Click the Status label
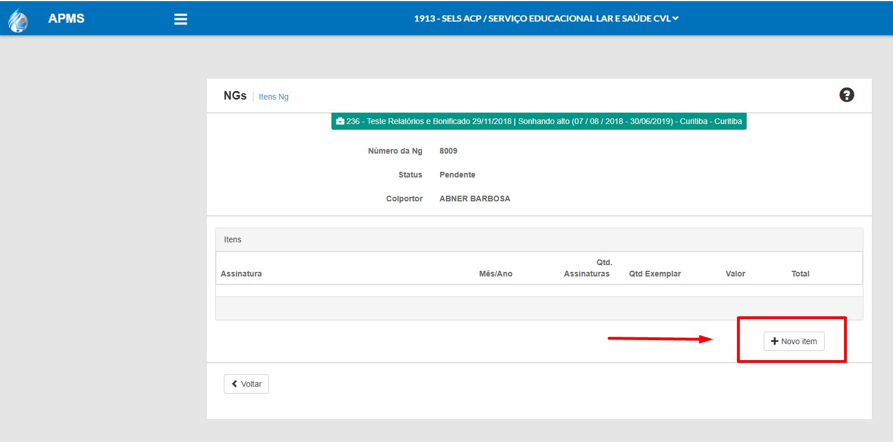 (x=411, y=175)
